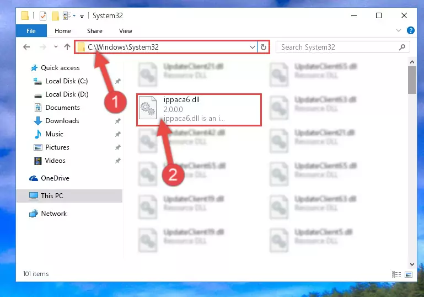Switch to the Home ribbon tab
The width and height of the screenshot is (424, 297).
[63, 31]
